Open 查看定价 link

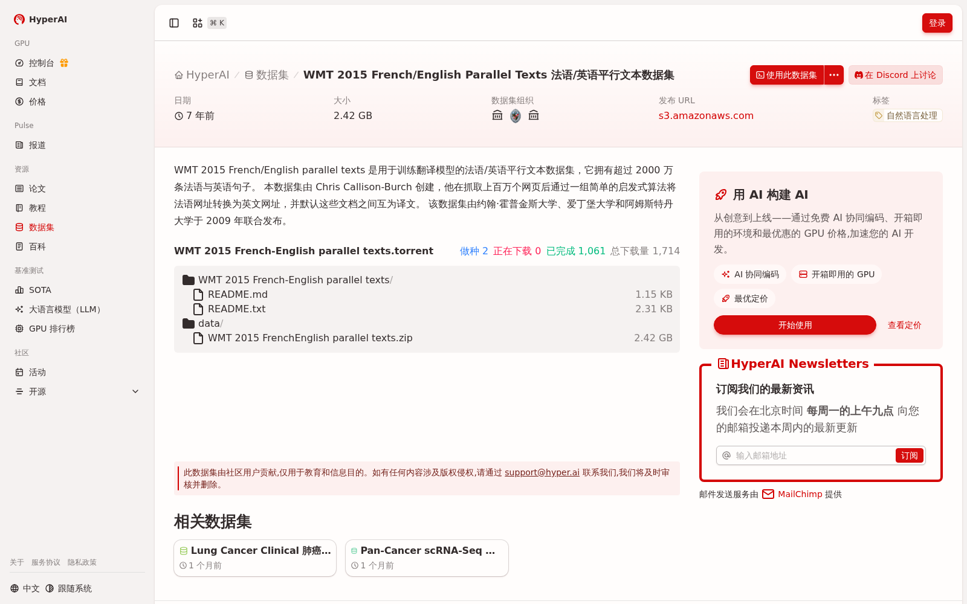(x=904, y=325)
